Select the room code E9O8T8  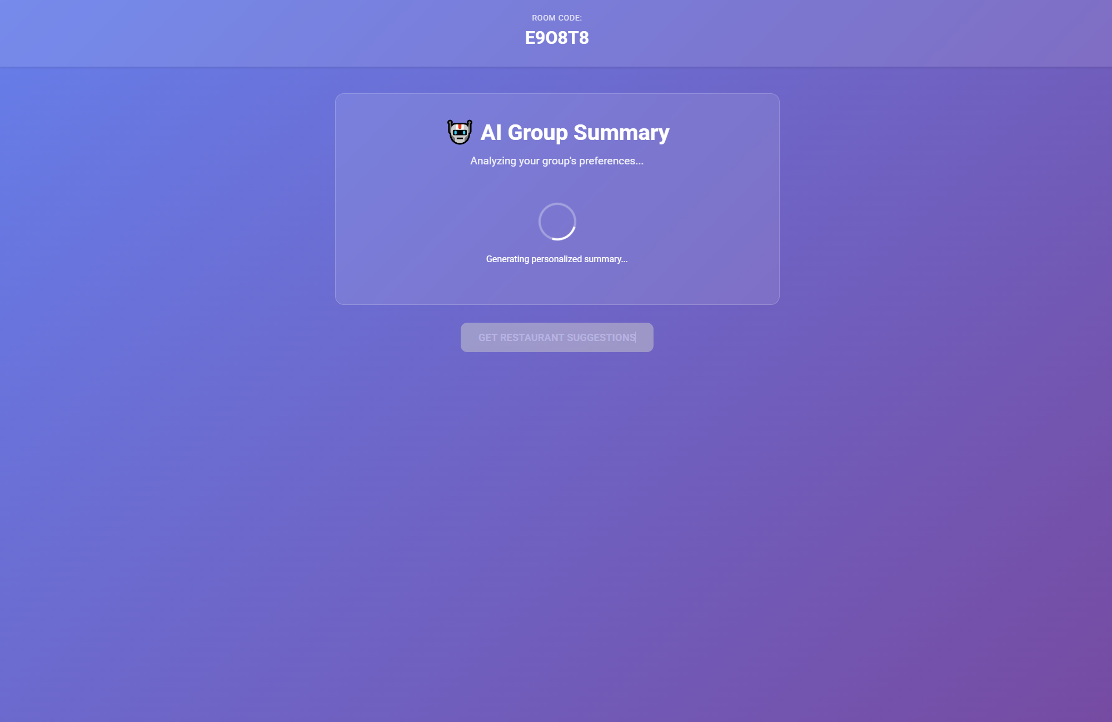[x=557, y=38]
